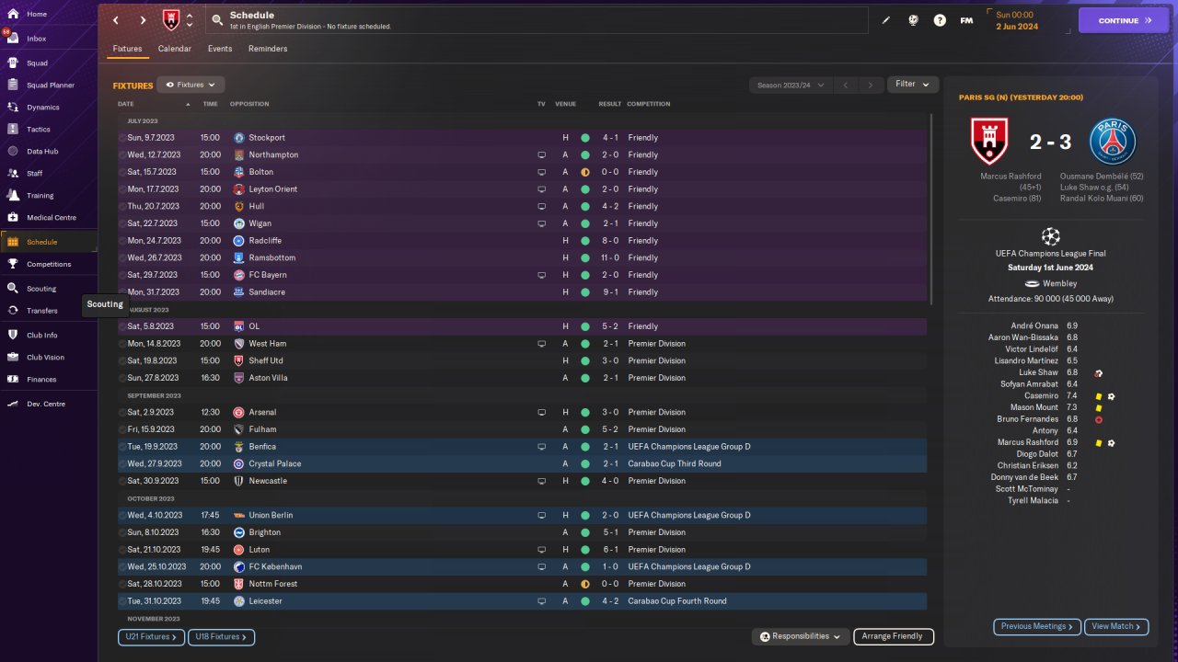Toggle the circle beside the Stockport fixture
The width and height of the screenshot is (1178, 662).
point(122,138)
